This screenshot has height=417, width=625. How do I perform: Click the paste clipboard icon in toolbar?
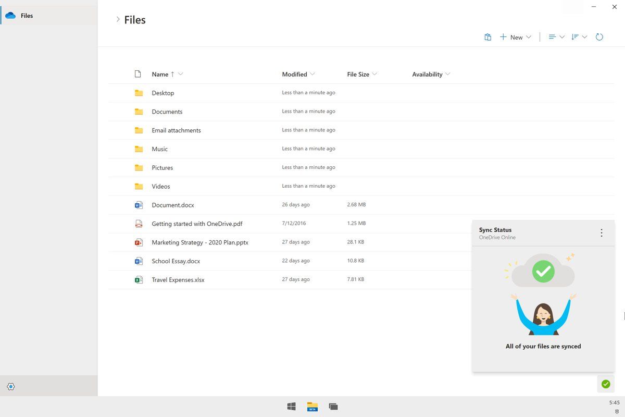pyautogui.click(x=488, y=37)
